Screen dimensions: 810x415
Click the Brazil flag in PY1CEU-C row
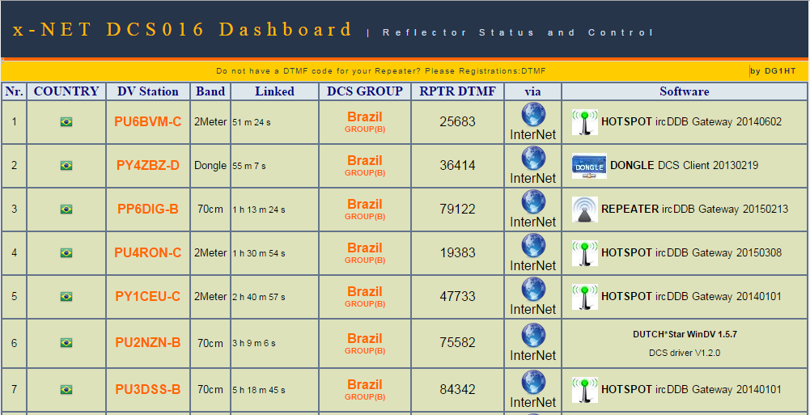coord(66,297)
